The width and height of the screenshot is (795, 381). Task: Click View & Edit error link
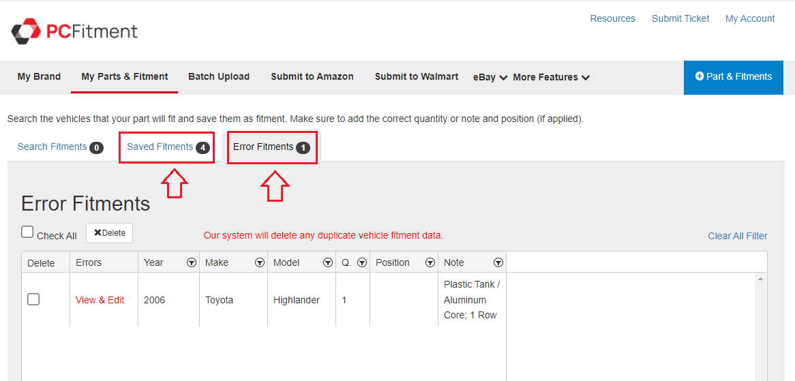(x=100, y=300)
